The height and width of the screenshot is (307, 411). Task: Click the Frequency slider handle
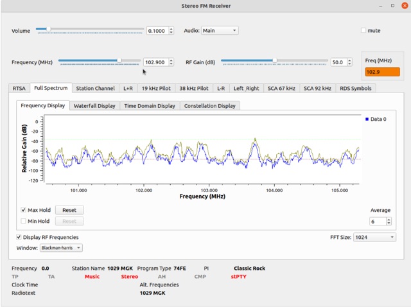click(x=119, y=61)
